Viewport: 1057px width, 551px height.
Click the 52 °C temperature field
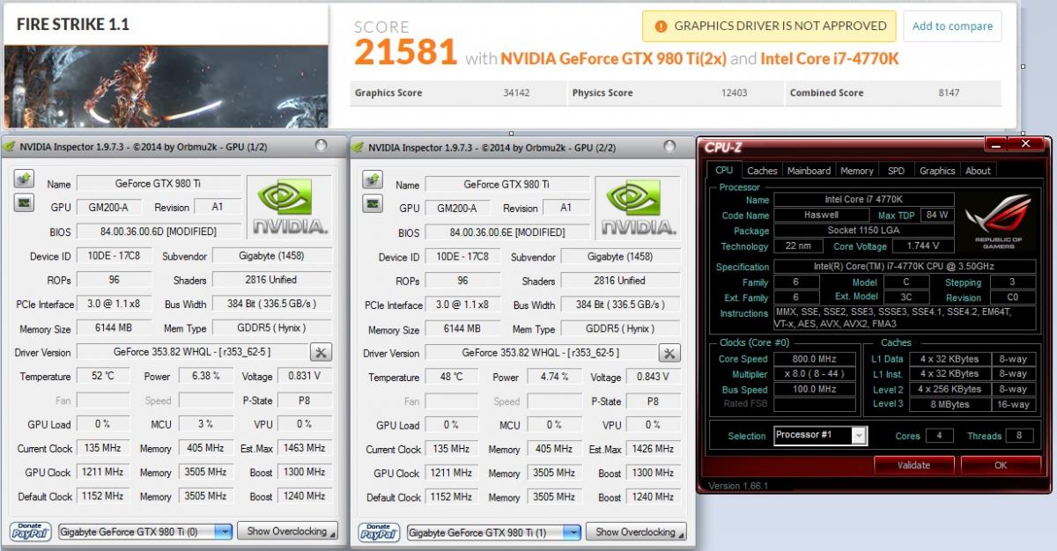coord(101,376)
